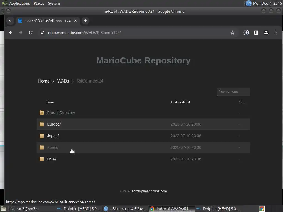
Task: Reload the page with the refresh icon
Action: [x=31, y=33]
